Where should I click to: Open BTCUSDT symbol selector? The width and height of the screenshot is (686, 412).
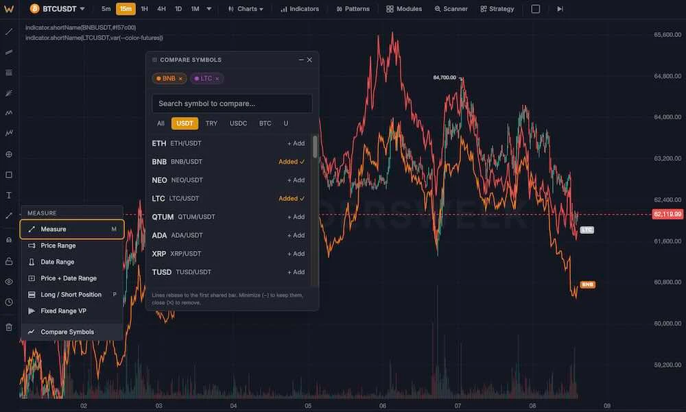coord(58,9)
